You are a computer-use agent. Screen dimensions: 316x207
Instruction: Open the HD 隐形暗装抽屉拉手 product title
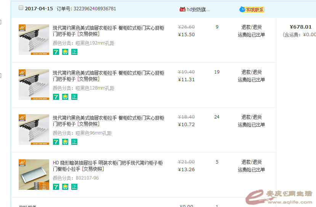click(x=107, y=163)
